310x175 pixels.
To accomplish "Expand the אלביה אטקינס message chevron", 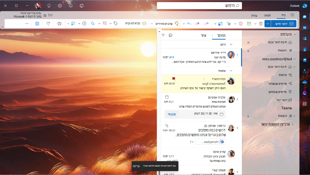I will [237, 99].
